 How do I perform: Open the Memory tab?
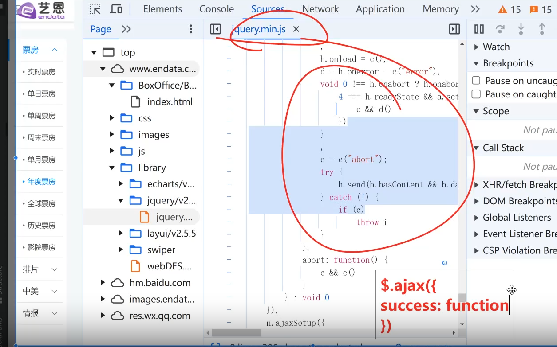441,9
